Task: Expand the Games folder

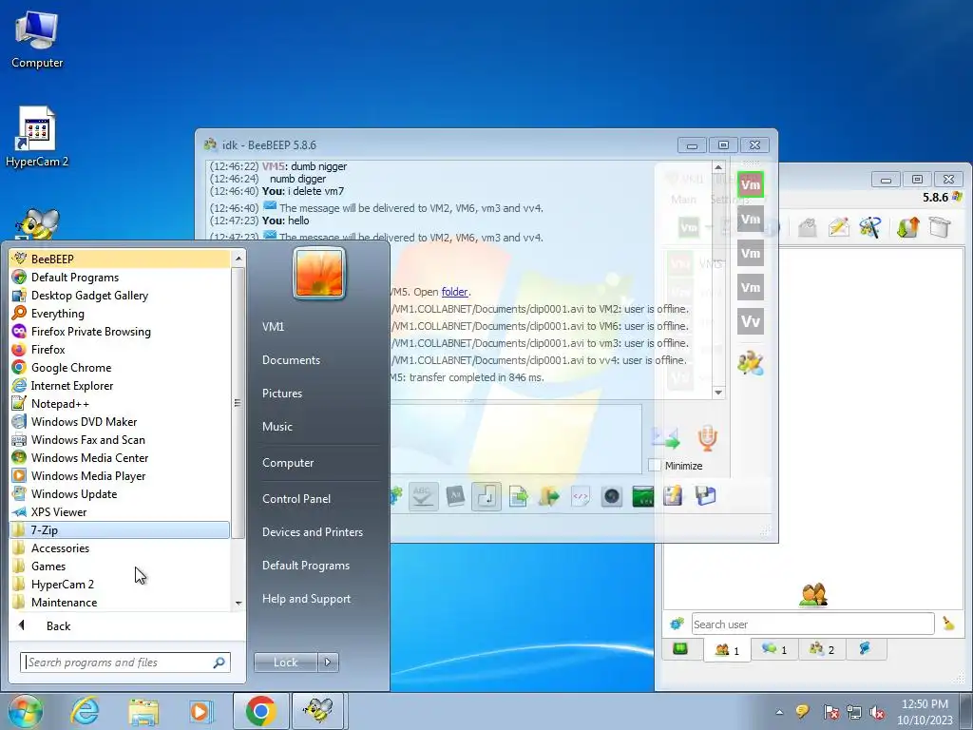Action: (x=120, y=567)
